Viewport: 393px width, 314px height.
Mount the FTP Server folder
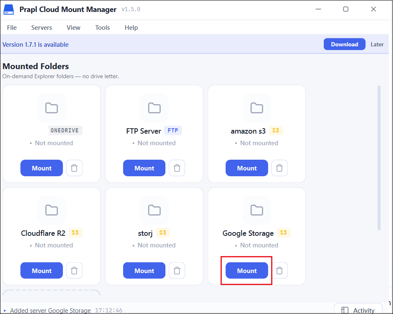click(x=144, y=168)
